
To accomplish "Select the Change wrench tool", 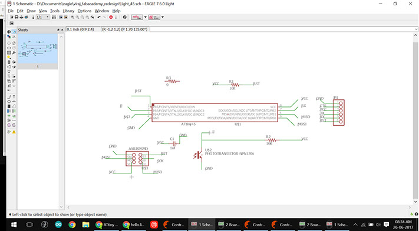I will click(14, 52).
